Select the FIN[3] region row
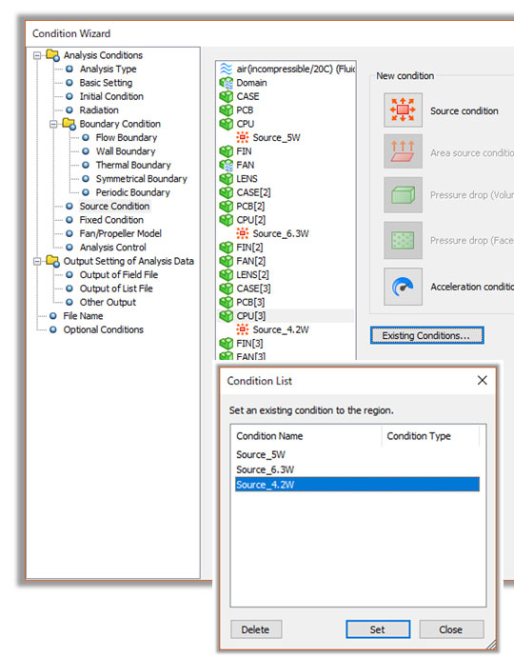 click(287, 344)
